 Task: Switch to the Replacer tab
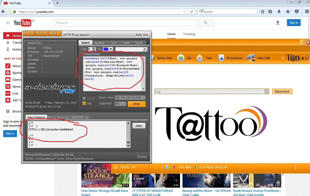point(99,43)
